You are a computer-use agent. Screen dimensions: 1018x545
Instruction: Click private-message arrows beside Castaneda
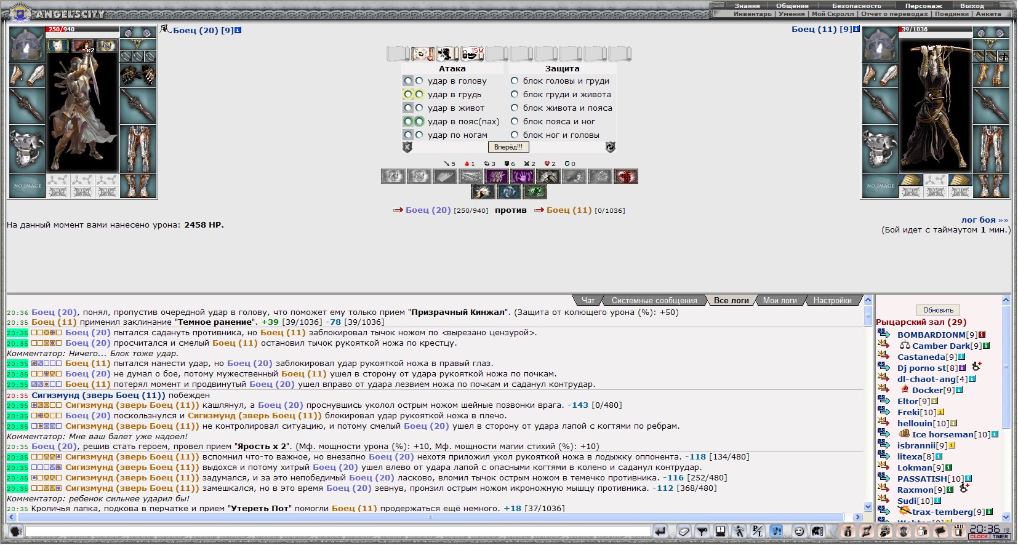click(x=884, y=356)
